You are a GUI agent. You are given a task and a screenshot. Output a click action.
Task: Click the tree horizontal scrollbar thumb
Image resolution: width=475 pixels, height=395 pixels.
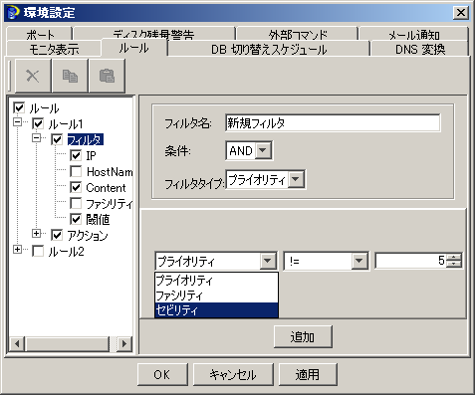[x=68, y=343]
